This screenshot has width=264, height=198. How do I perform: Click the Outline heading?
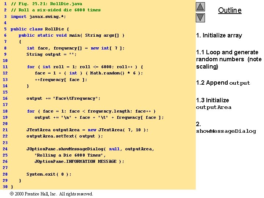pos(230,10)
